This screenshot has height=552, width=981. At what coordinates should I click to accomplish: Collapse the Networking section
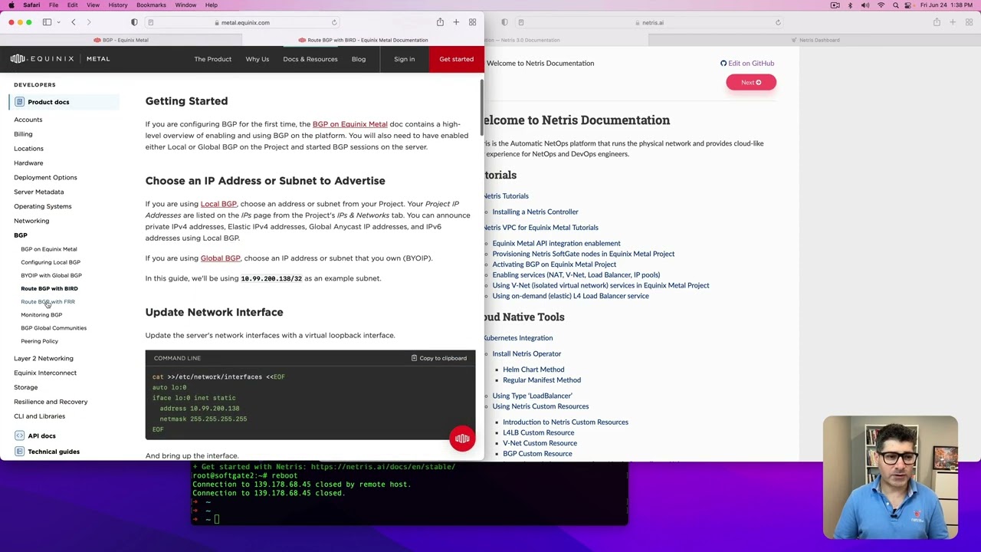click(x=31, y=221)
